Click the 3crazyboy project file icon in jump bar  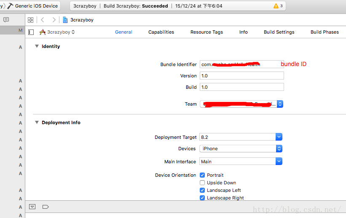coord(65,20)
